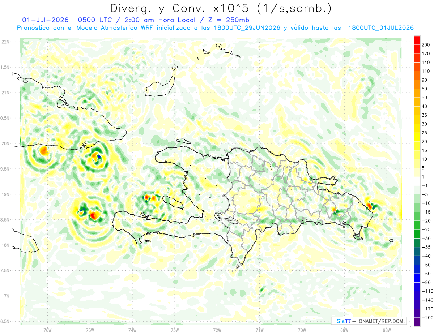Click the bottom purple colorbar segment below -200
This screenshot has height=335, width=434.
point(417,322)
